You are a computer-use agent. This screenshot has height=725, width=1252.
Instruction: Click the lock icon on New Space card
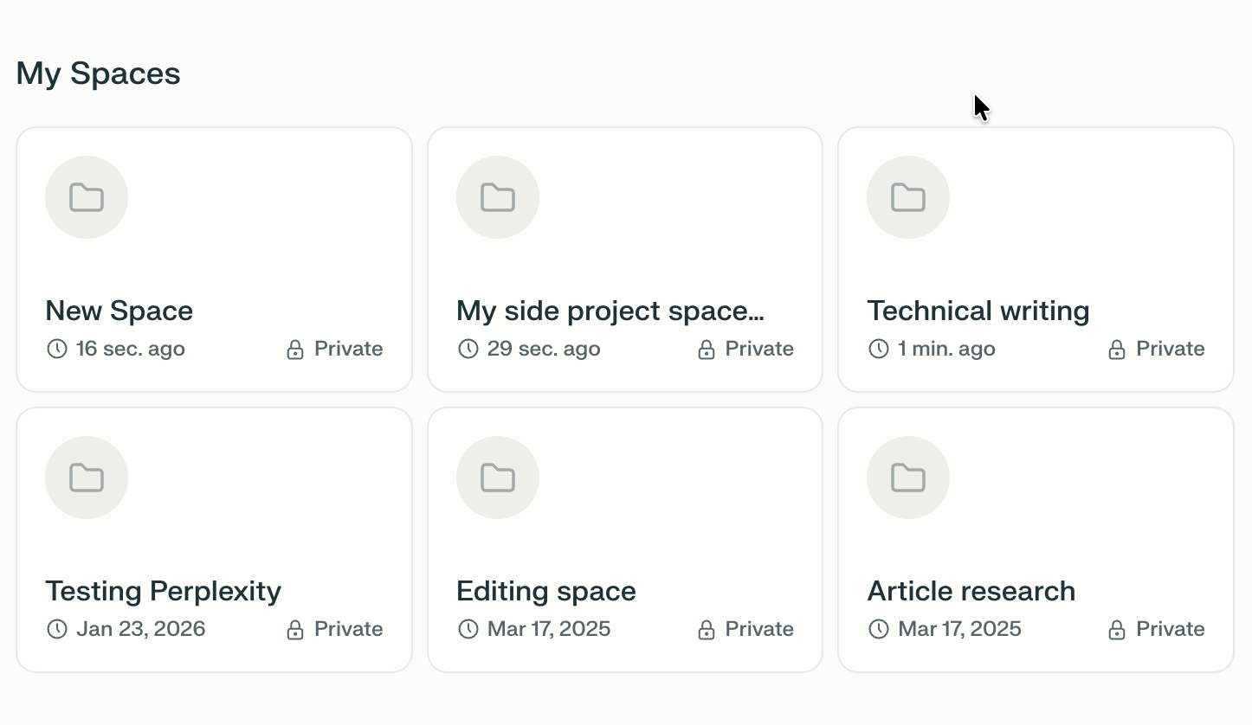[295, 350]
